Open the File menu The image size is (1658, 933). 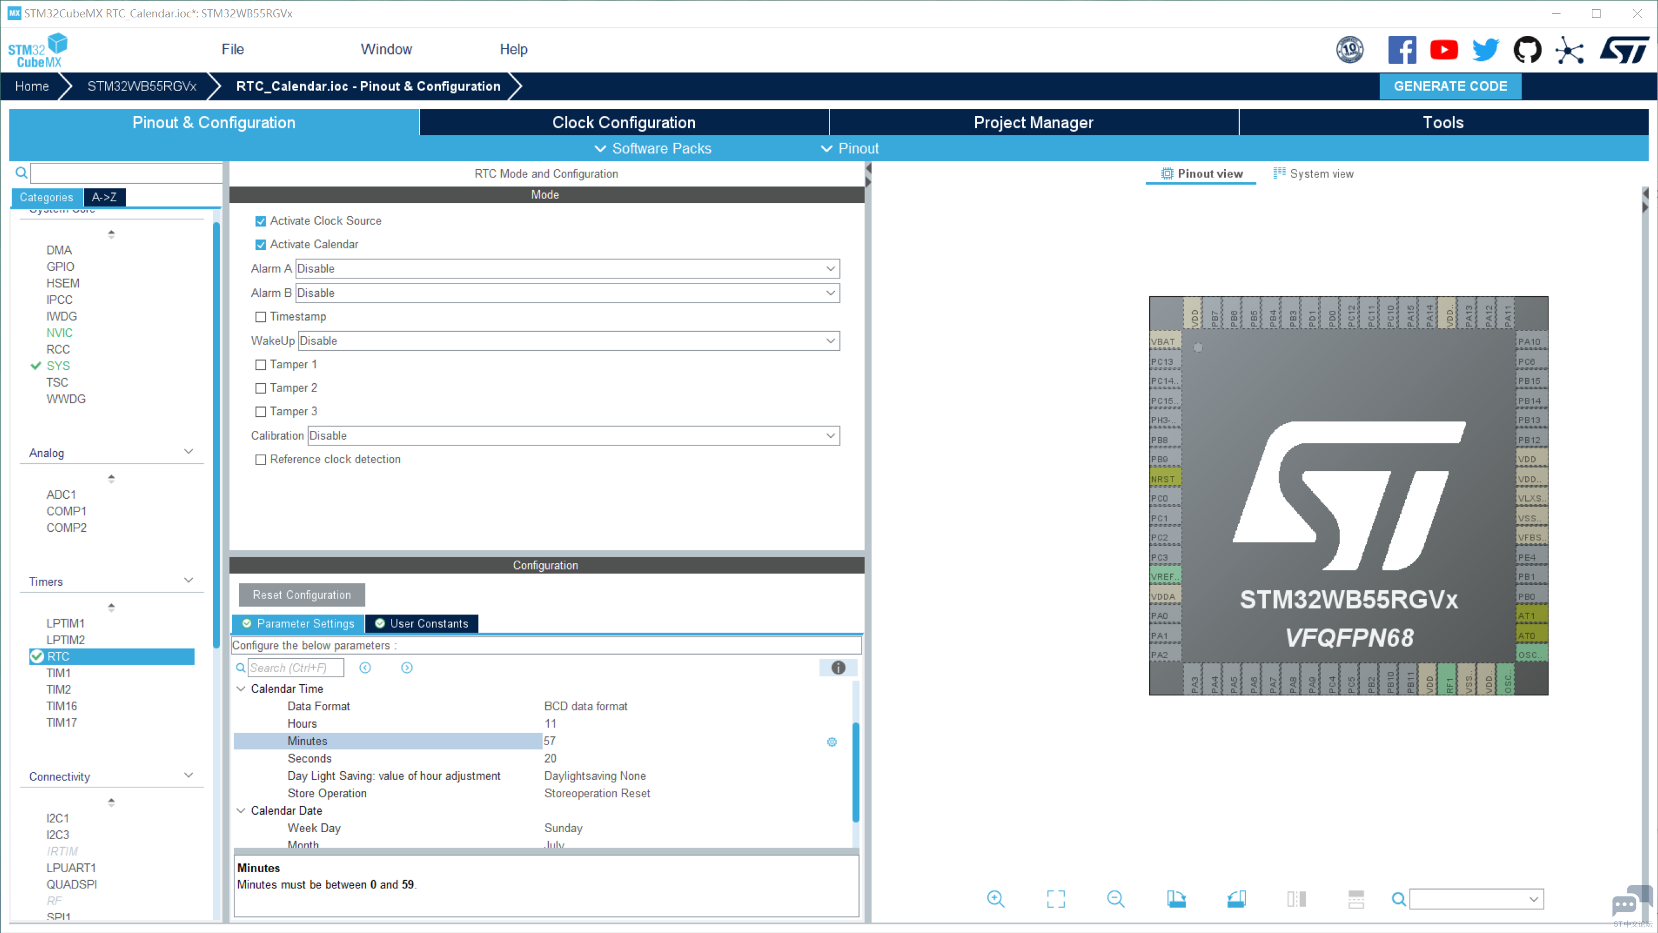tap(233, 49)
